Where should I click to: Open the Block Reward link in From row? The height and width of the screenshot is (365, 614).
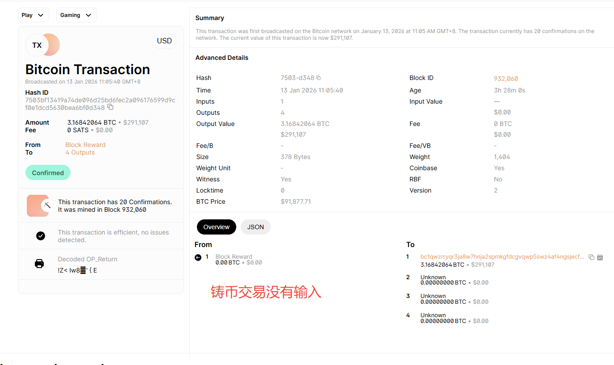(x=85, y=145)
